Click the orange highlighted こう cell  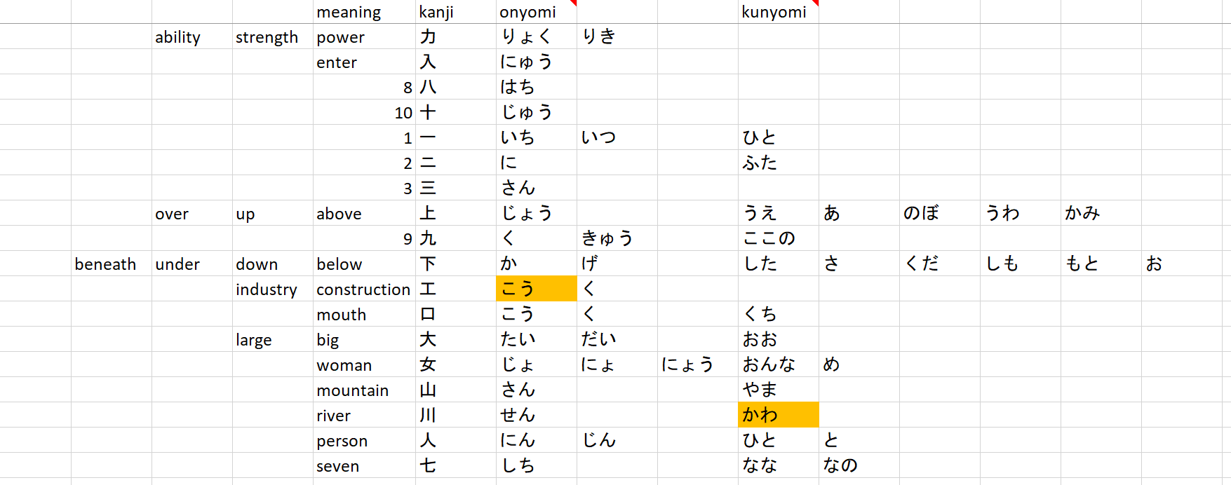[x=536, y=289]
